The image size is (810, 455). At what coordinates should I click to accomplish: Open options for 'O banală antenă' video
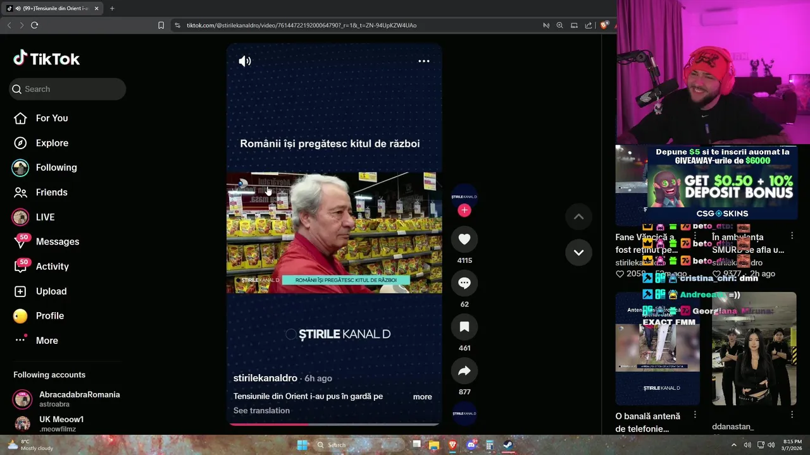pos(695,415)
